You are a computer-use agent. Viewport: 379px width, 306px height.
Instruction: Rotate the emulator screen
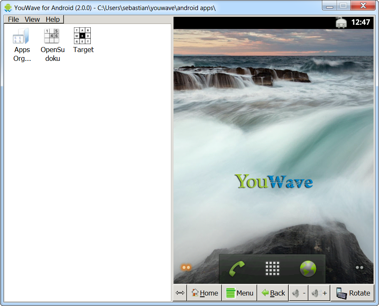pyautogui.click(x=353, y=293)
